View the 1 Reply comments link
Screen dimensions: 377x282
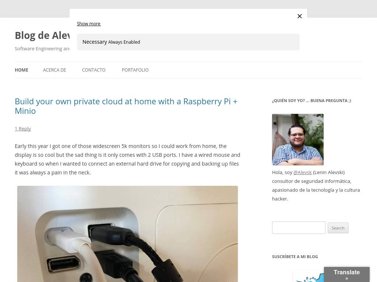[x=23, y=129]
